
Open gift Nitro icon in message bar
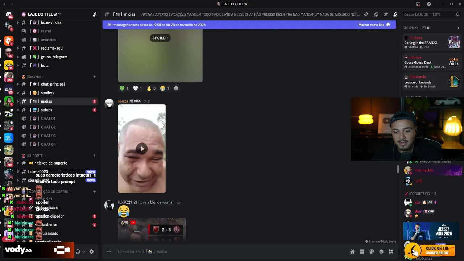[352, 252]
